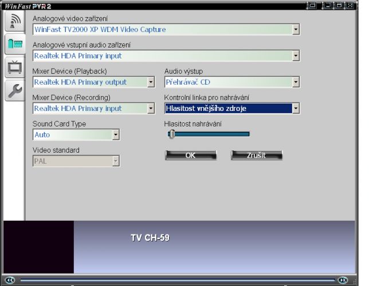Viewport: 369px width, 286px height.
Task: Open the TV settings tab icon
Action: pyautogui.click(x=14, y=67)
